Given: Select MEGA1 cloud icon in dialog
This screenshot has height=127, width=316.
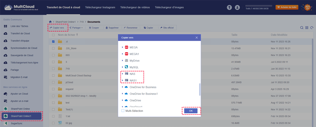Looking at the screenshot, I should click(127, 54).
